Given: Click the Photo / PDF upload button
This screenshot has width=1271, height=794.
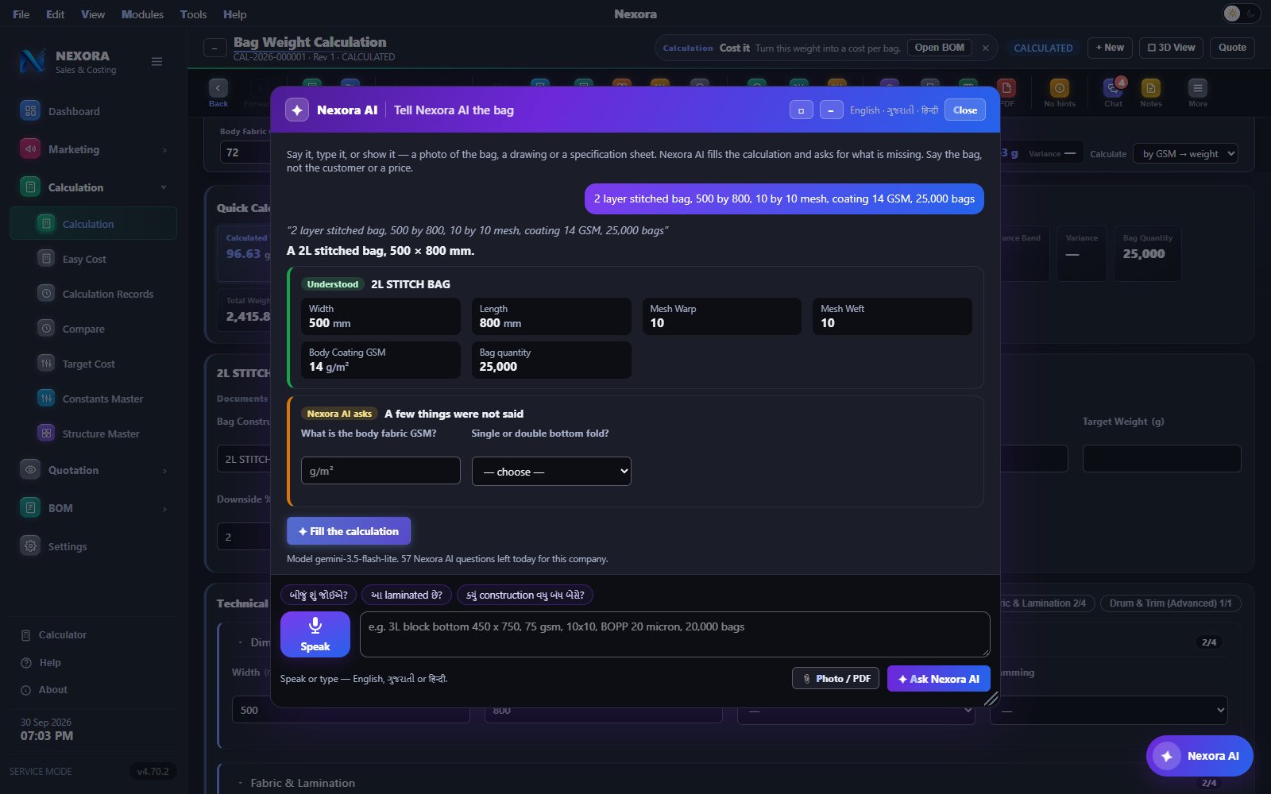Looking at the screenshot, I should click(x=836, y=678).
